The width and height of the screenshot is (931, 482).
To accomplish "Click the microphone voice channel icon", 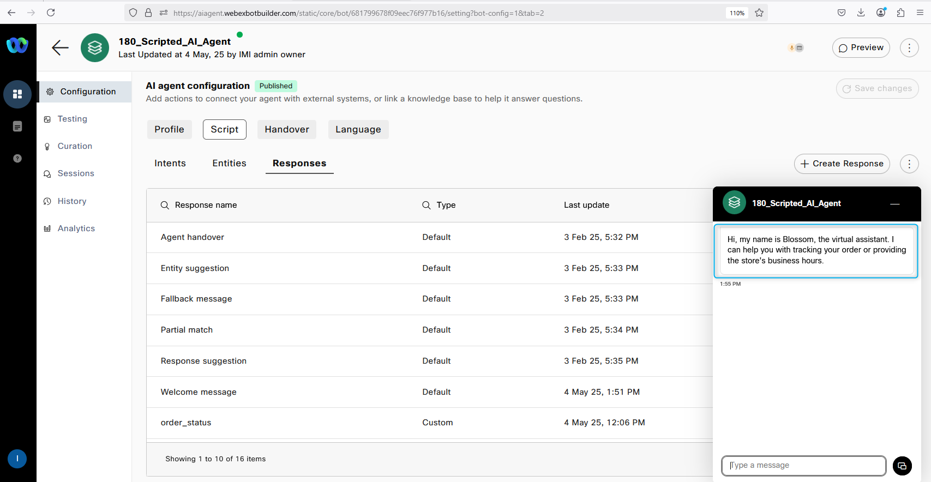I will [791, 48].
